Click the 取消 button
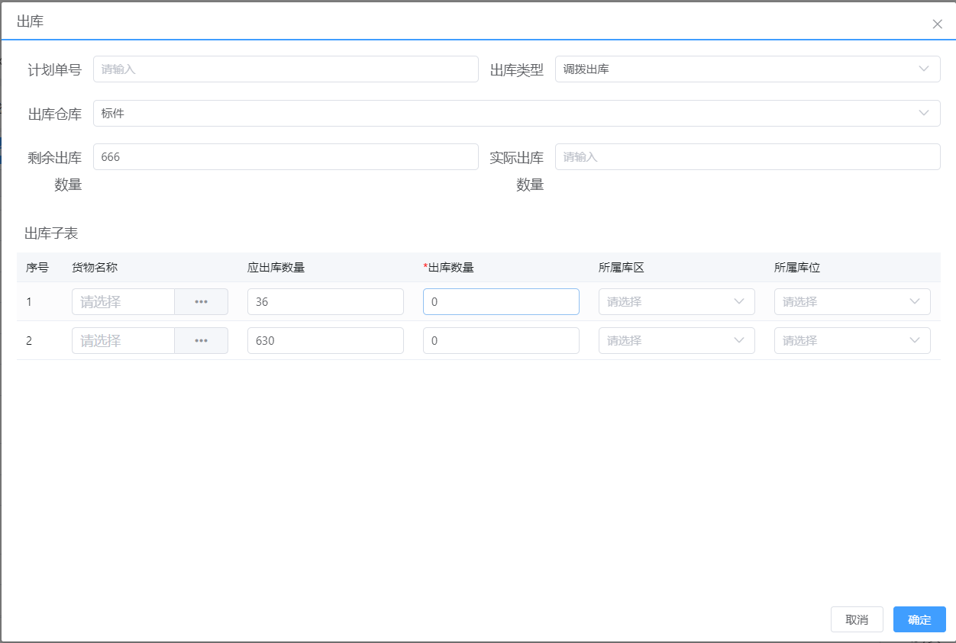 (857, 619)
